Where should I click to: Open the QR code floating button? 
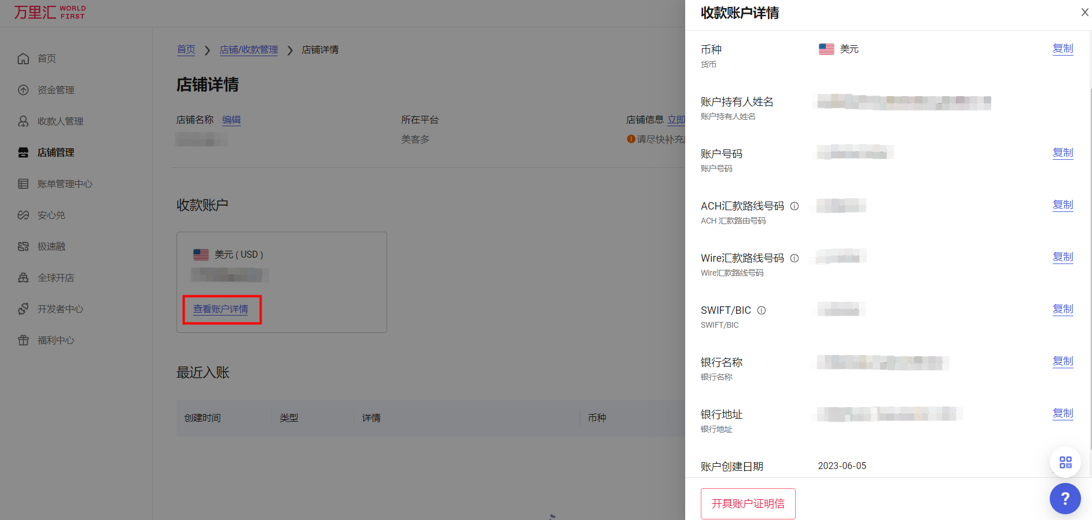1065,462
